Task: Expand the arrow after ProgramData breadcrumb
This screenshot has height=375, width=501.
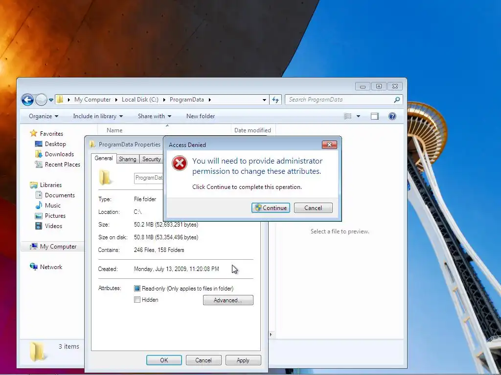Action: [209, 100]
